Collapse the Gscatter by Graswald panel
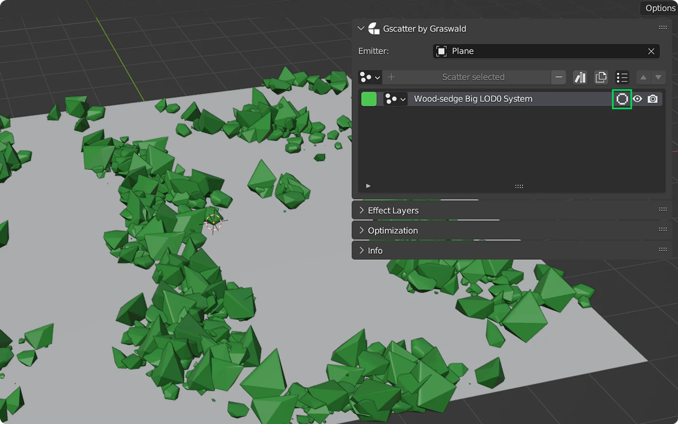The image size is (678, 424). [361, 28]
